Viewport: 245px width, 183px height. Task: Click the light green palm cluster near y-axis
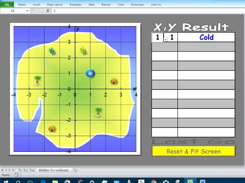pyautogui.click(x=84, y=51)
